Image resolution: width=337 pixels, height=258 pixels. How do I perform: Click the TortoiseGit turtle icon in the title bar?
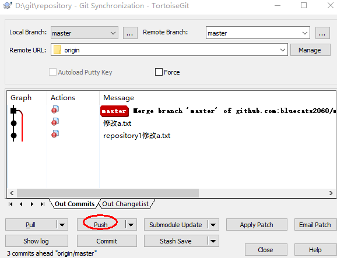[x=8, y=5]
